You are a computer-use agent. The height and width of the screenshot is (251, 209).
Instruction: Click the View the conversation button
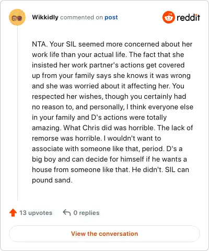(104, 234)
